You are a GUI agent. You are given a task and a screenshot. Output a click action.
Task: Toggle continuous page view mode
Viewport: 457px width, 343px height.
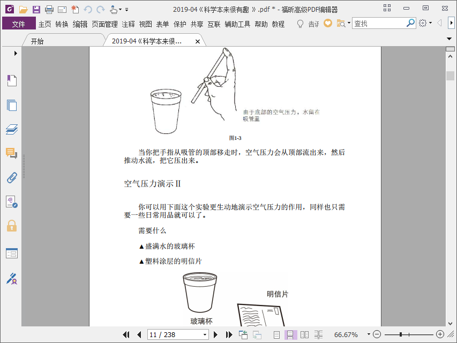click(x=290, y=334)
